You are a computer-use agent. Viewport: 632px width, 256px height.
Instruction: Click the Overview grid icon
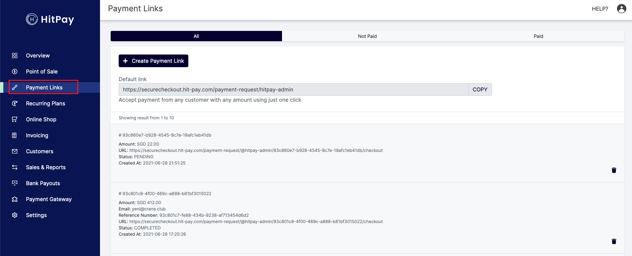pos(15,56)
